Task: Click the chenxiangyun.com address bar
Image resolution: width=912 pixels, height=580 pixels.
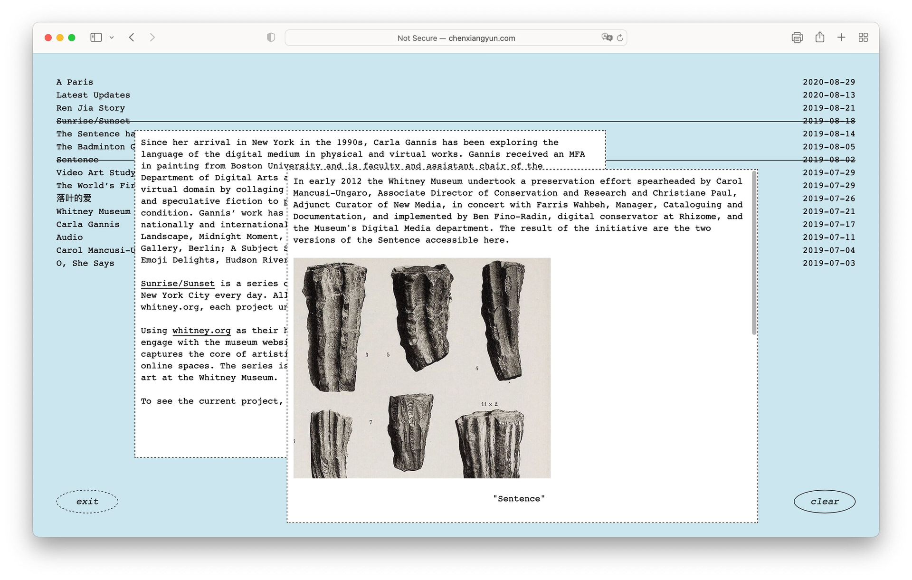Action: [456, 38]
